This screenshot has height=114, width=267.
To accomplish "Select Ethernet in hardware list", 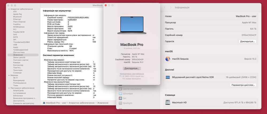I will [17, 19].
